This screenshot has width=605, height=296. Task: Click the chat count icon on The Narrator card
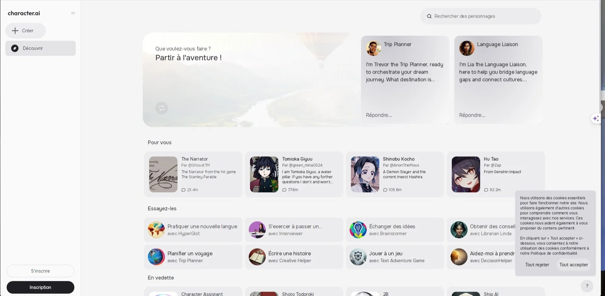(183, 190)
